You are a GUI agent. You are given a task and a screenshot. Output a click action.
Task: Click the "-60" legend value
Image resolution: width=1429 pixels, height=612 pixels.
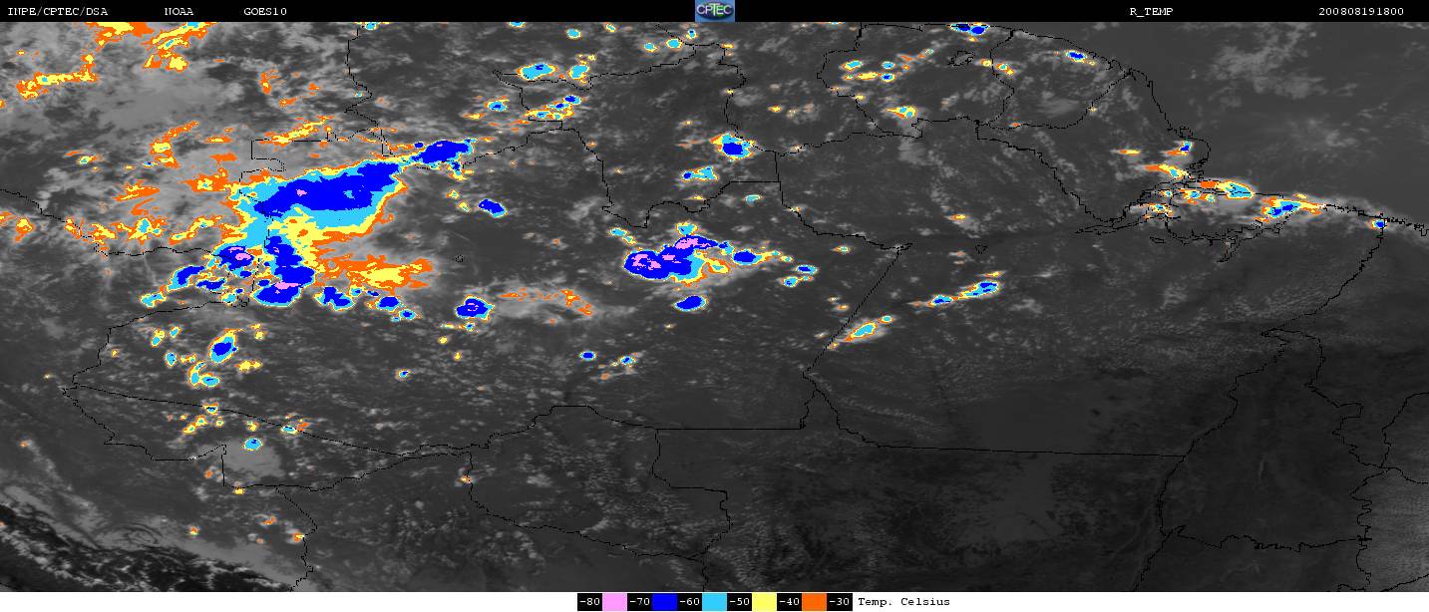689,602
